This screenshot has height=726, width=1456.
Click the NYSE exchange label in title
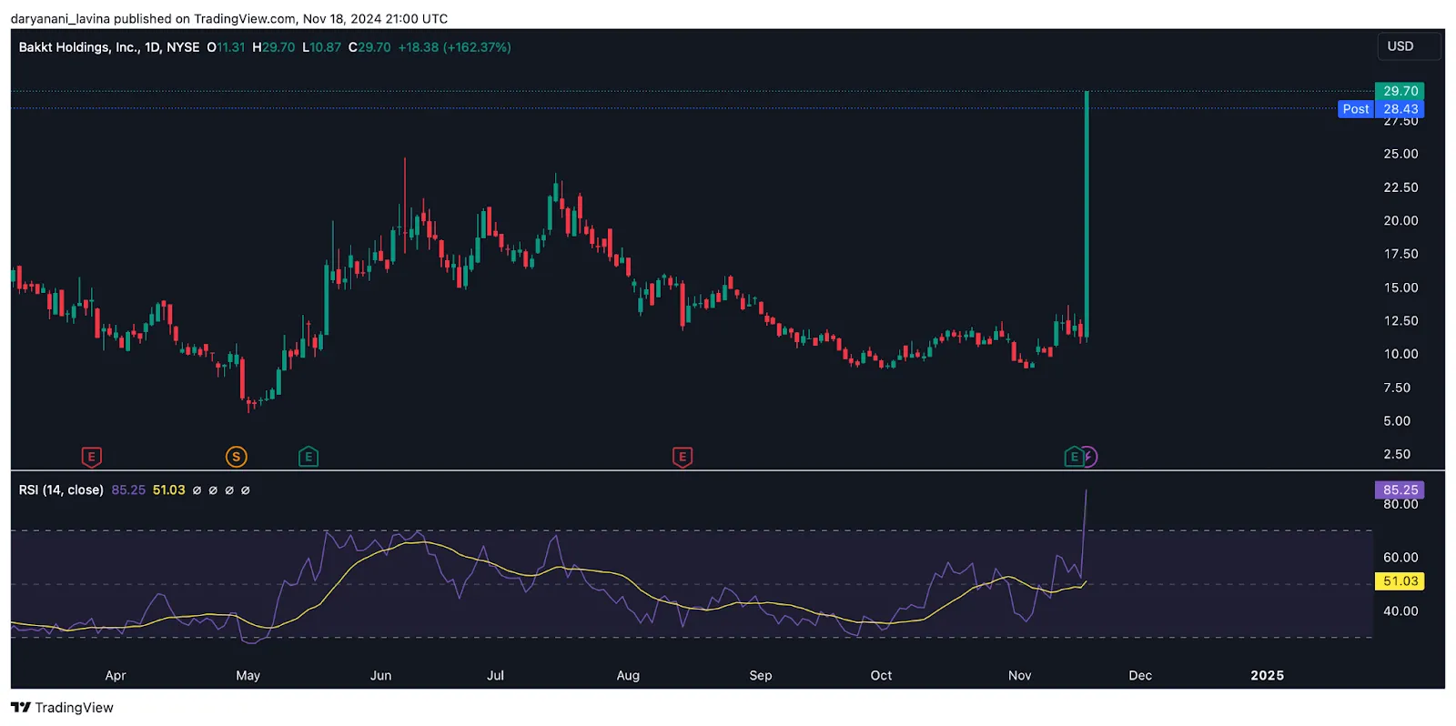183,47
